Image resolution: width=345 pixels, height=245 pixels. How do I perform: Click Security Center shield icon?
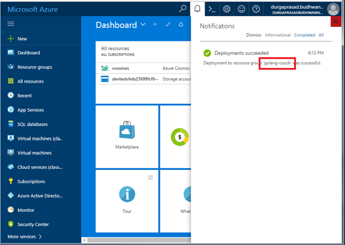11,224
